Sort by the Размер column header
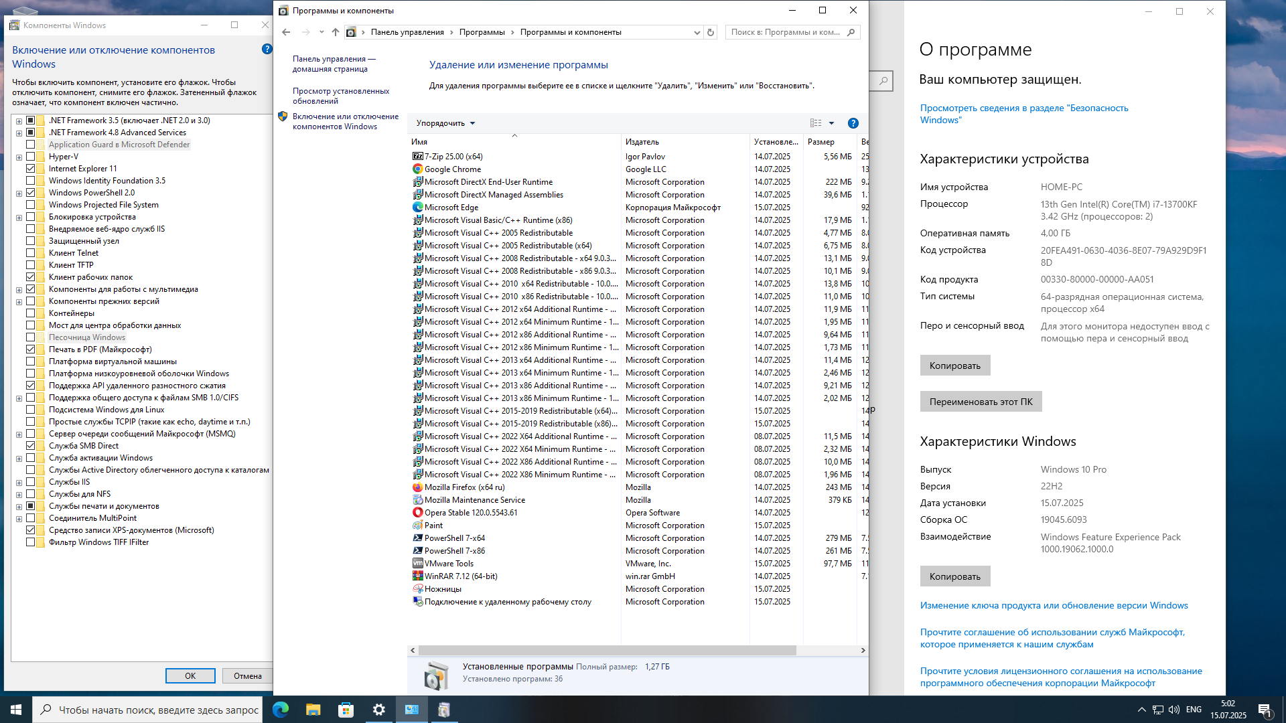 [x=830, y=142]
